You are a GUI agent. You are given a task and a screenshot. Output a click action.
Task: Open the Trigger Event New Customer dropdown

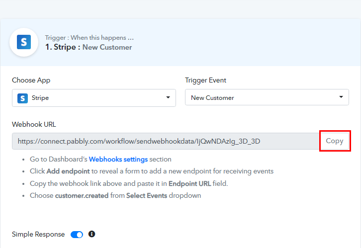[267, 97]
